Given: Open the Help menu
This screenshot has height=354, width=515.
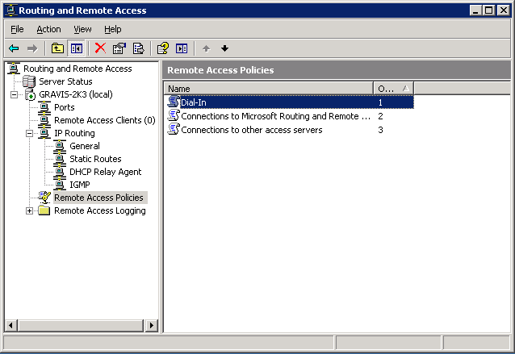Looking at the screenshot, I should 113,29.
